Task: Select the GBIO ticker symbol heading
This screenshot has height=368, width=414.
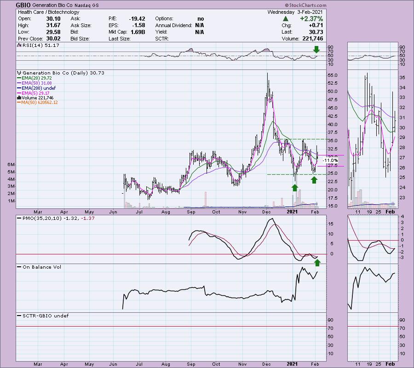Action: click(23, 5)
